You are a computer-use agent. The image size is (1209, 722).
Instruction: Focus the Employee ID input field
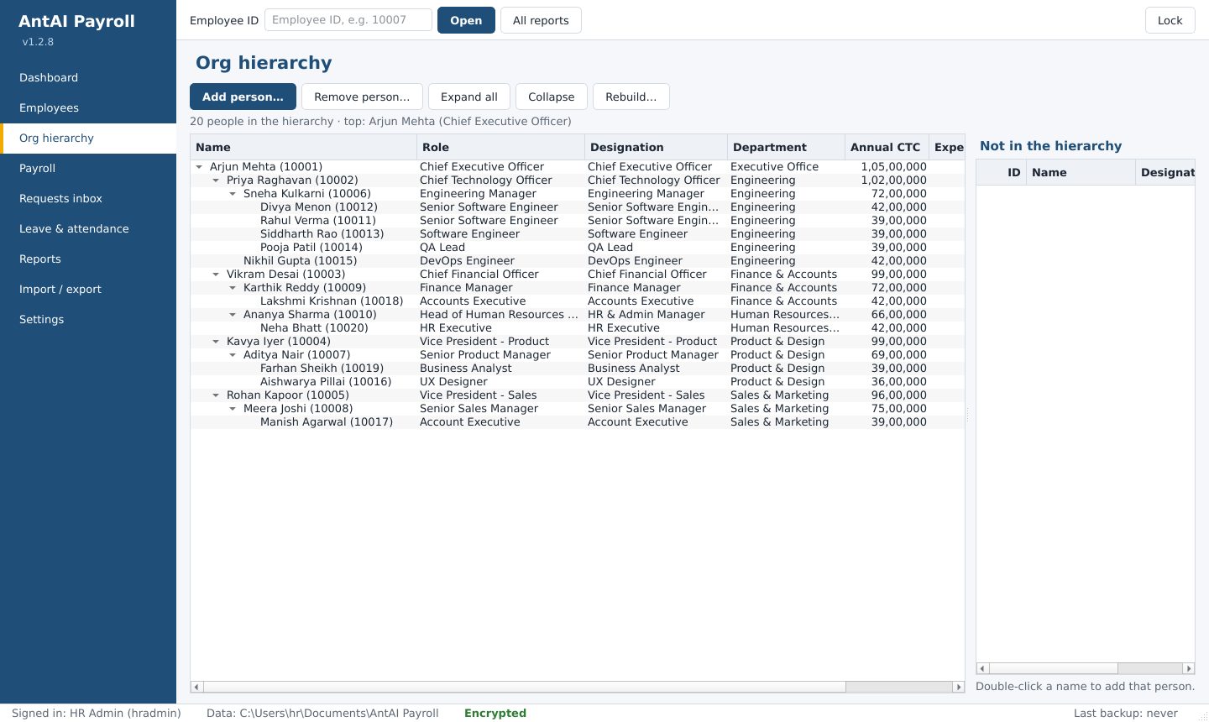[348, 19]
